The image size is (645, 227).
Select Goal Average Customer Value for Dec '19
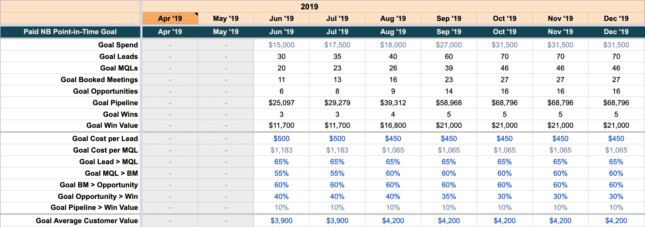click(x=616, y=221)
